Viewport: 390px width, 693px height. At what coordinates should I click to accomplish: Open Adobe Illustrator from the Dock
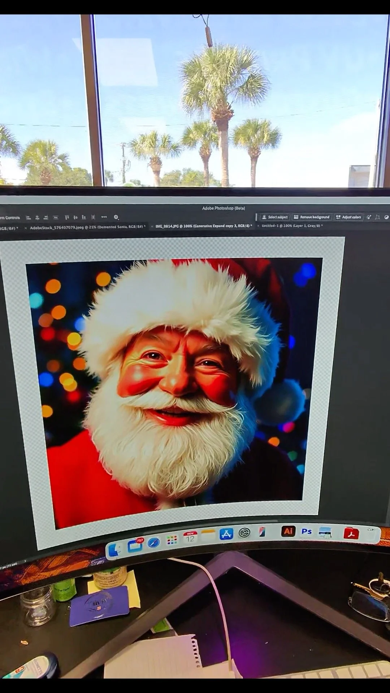[x=288, y=531]
